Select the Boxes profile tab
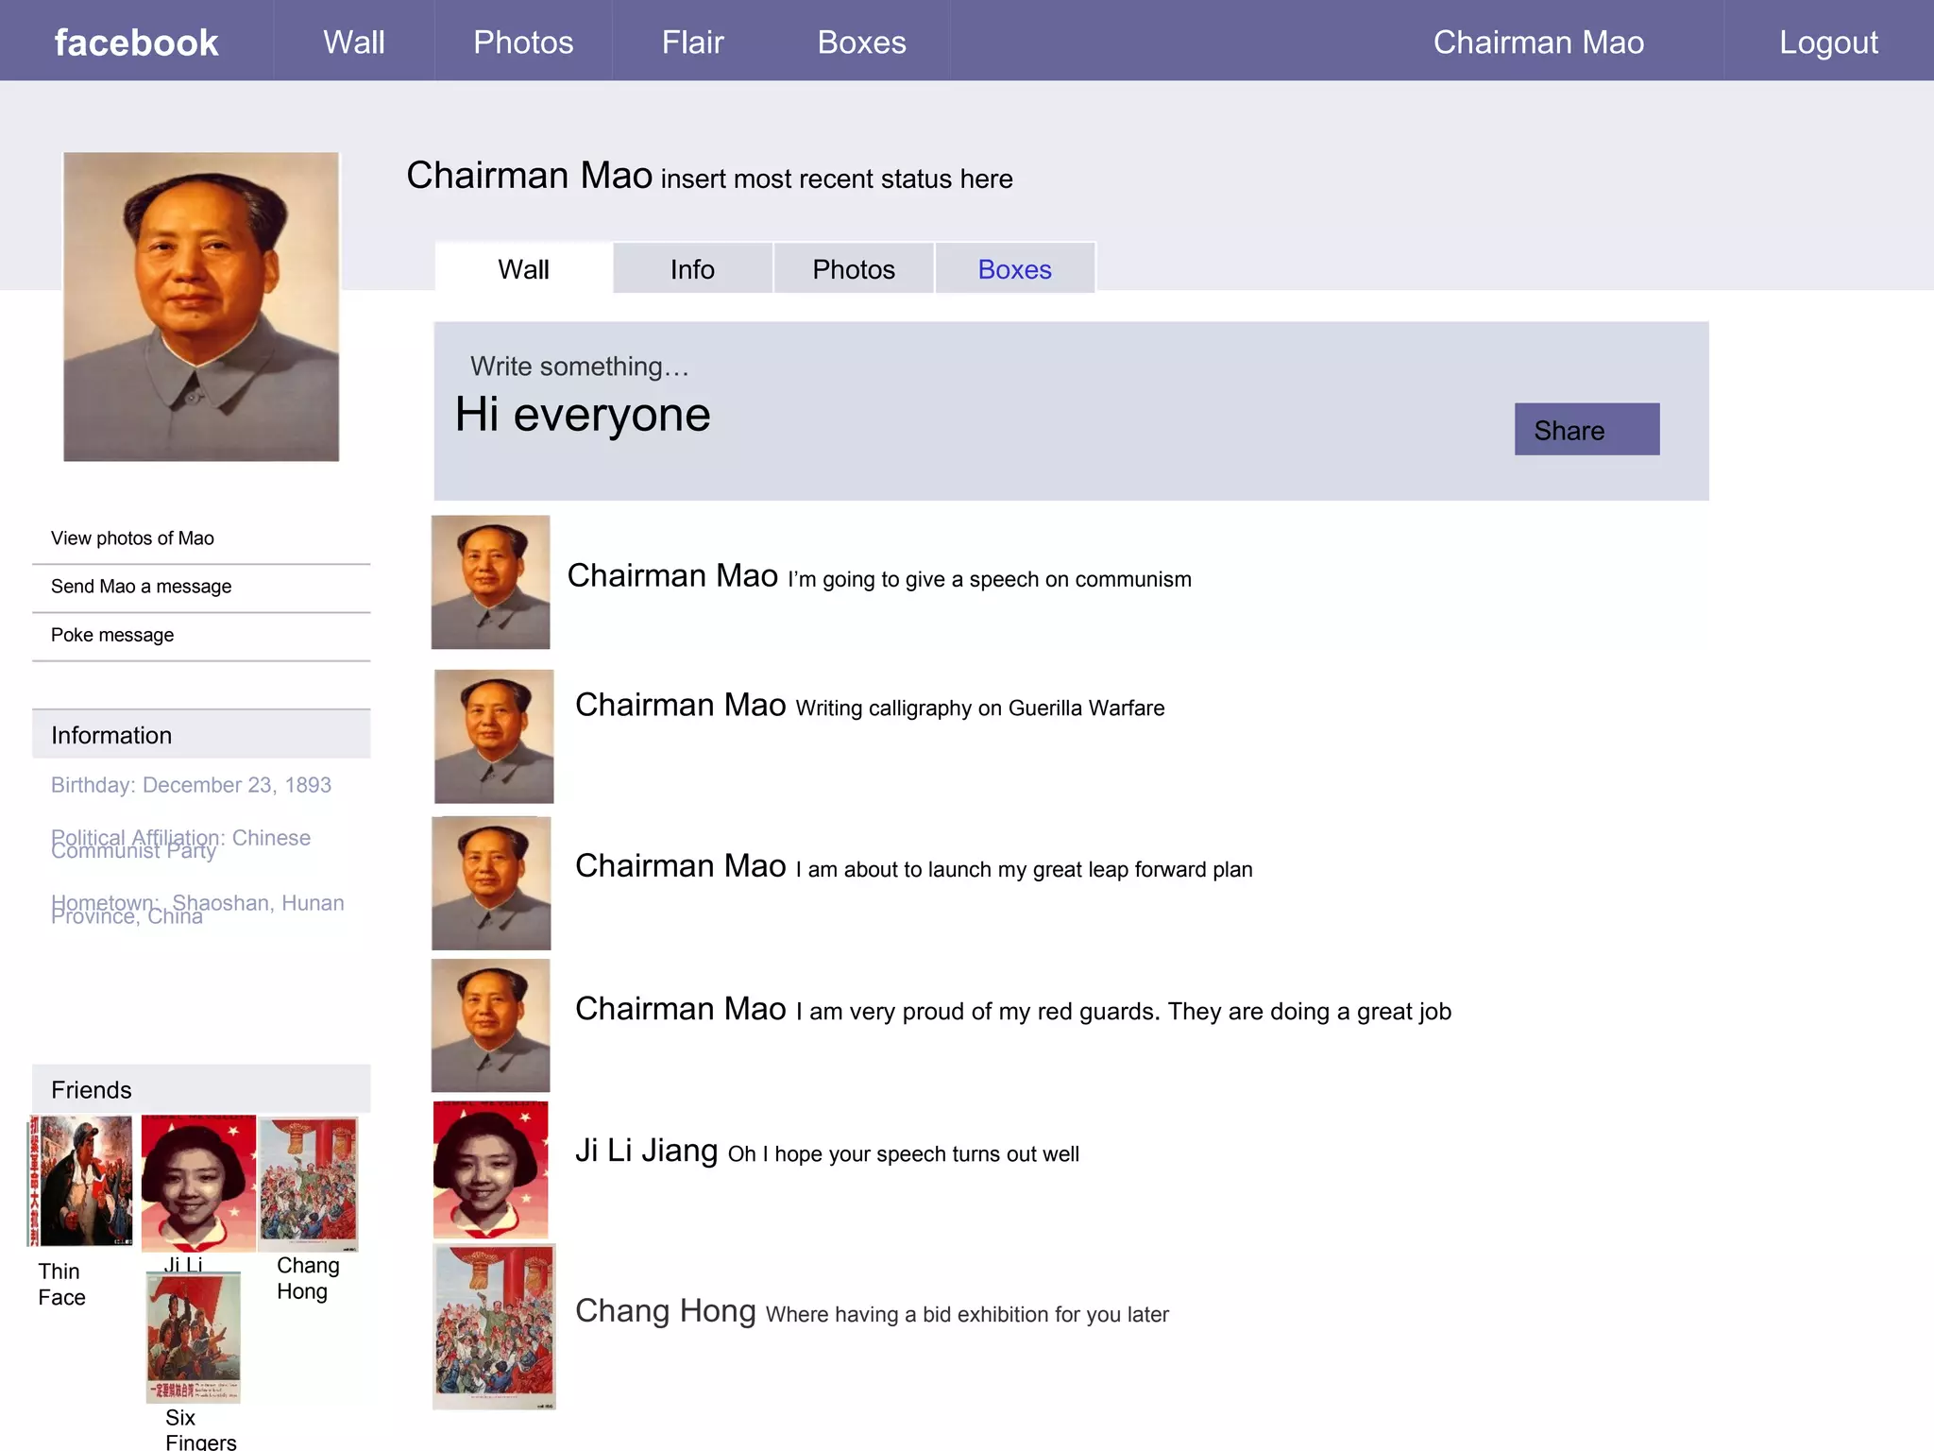Viewport: 1934px width, 1451px height. pos(1014,269)
